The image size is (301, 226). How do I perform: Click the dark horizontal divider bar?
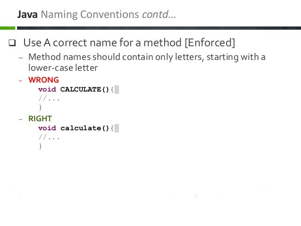[159, 28]
